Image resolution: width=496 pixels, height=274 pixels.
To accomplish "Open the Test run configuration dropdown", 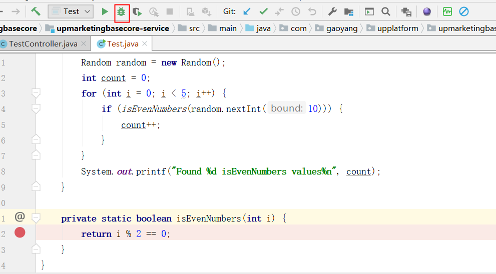I will (71, 11).
